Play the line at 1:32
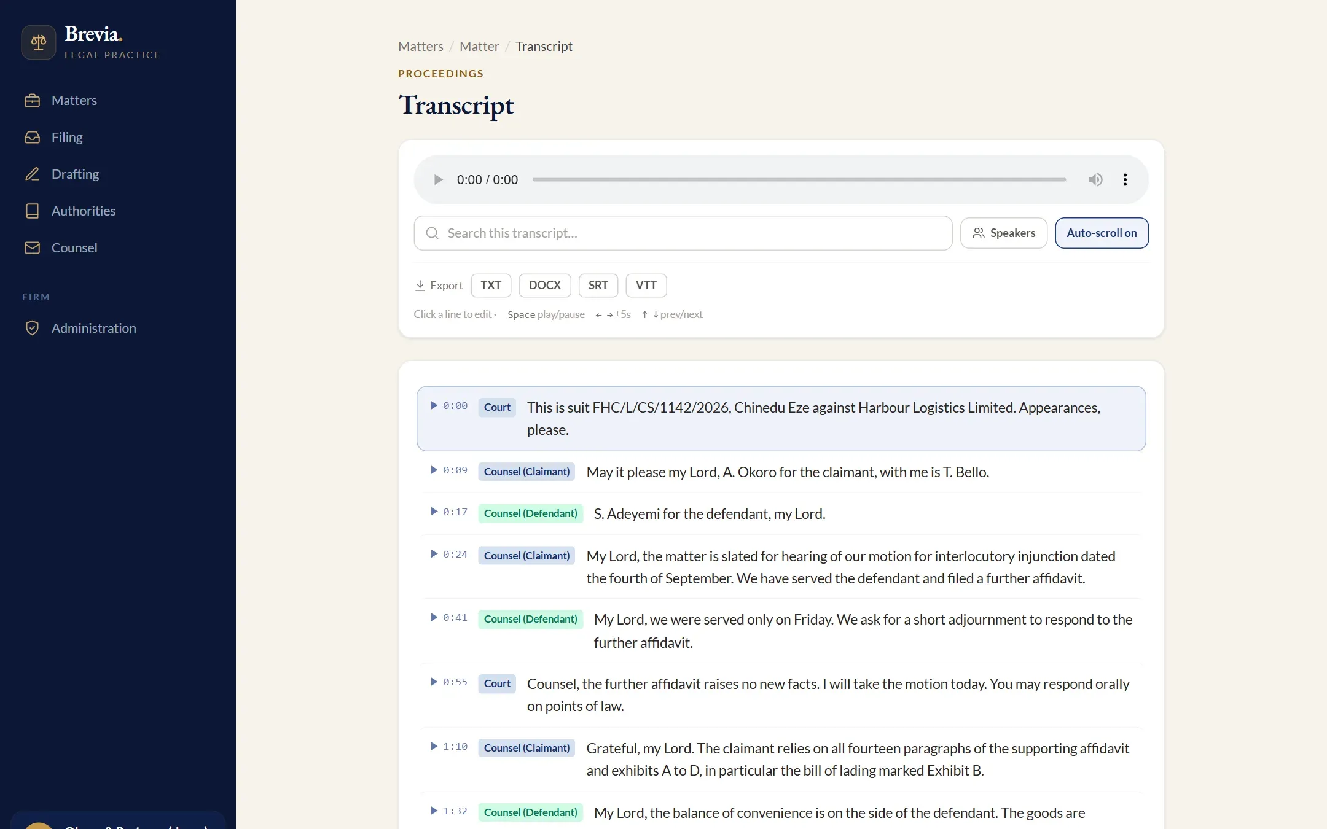The image size is (1327, 829). (x=434, y=811)
